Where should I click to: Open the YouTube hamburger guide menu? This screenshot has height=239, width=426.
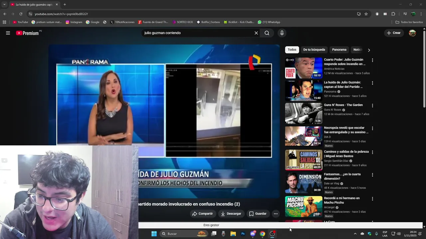pyautogui.click(x=8, y=33)
